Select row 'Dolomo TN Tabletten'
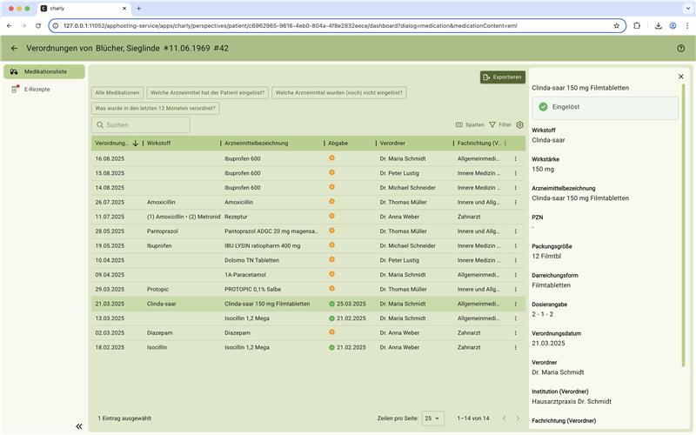The width and height of the screenshot is (696, 435). click(308, 260)
